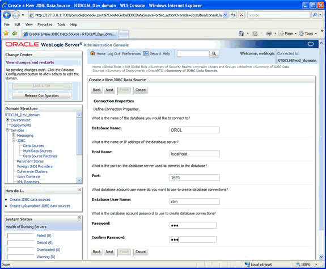Open Create LLR-enabled JDBC data sources link

click(x=40, y=206)
